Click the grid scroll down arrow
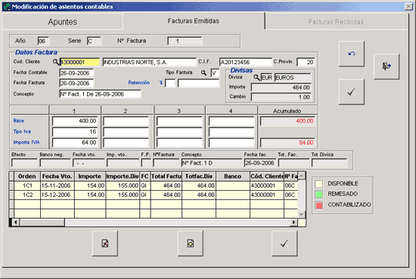The width and height of the screenshot is (416, 279). click(x=302, y=214)
